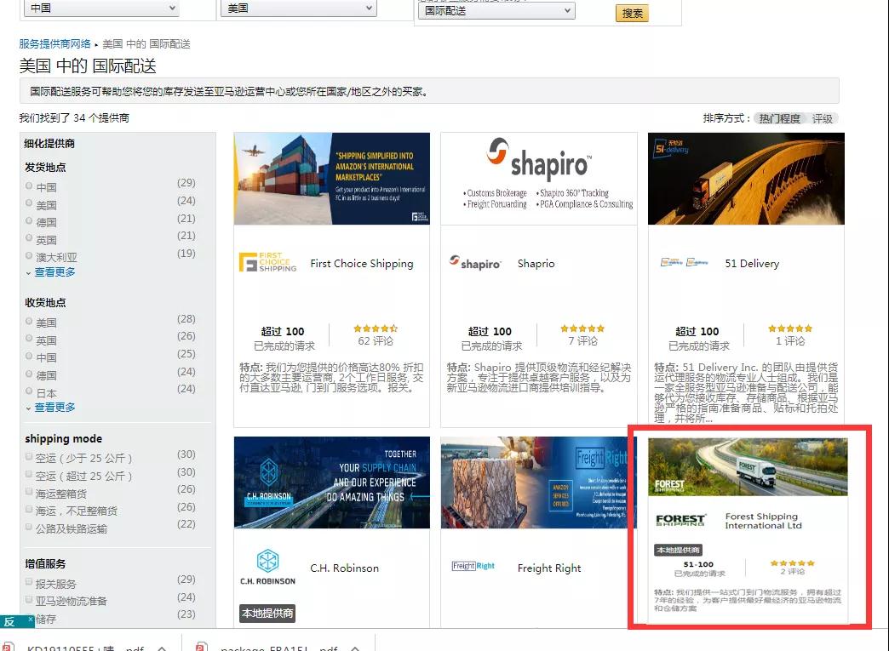Click the 51 Delivery small logo
889x651 pixels.
(684, 263)
